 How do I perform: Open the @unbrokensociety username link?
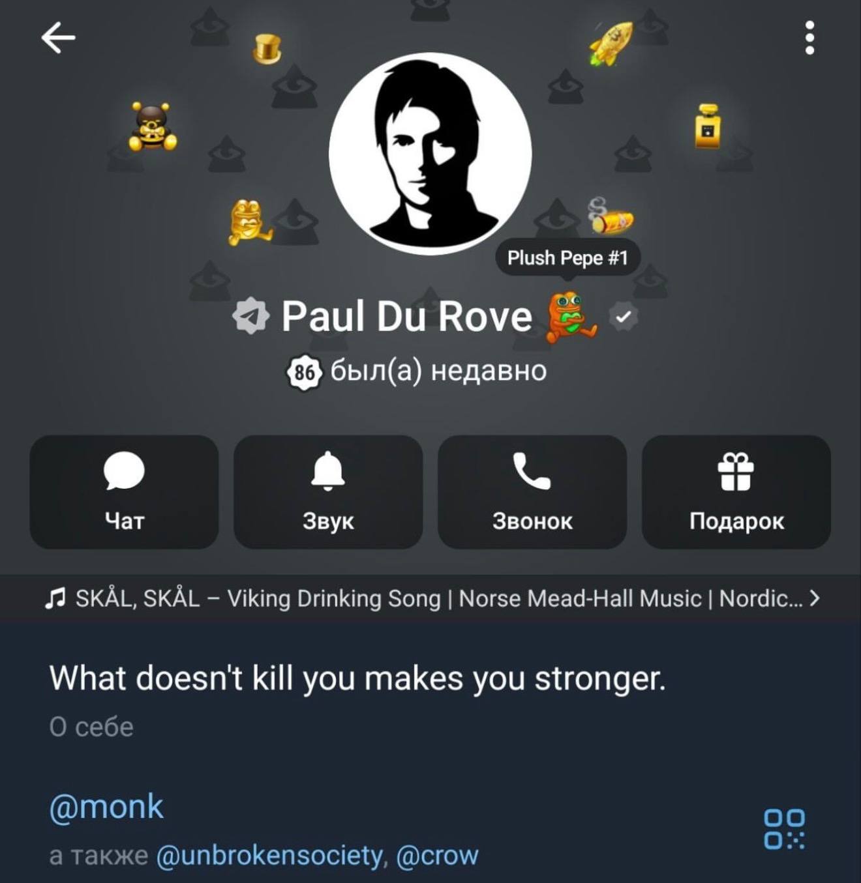[x=271, y=855]
